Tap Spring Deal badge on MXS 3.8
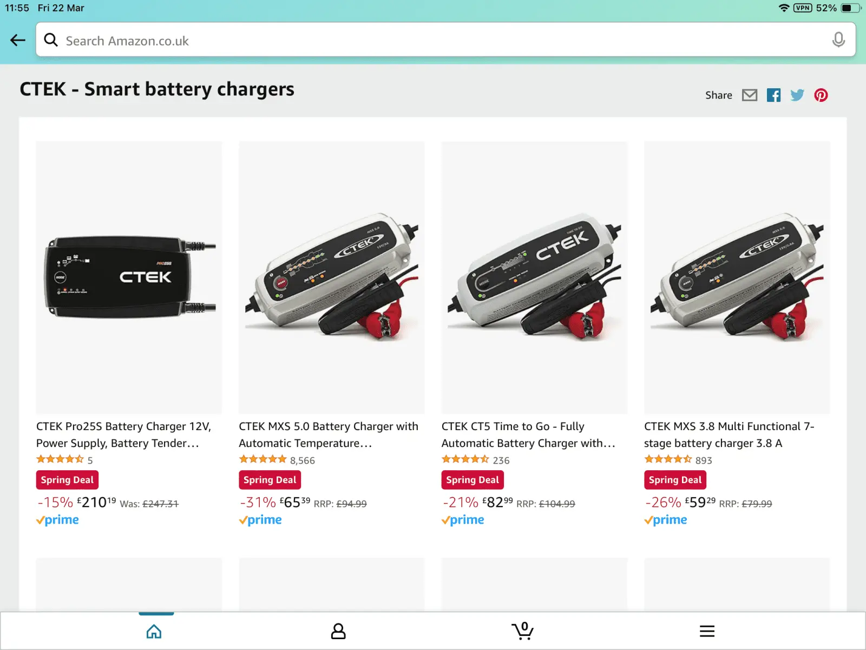The image size is (866, 650). click(675, 480)
